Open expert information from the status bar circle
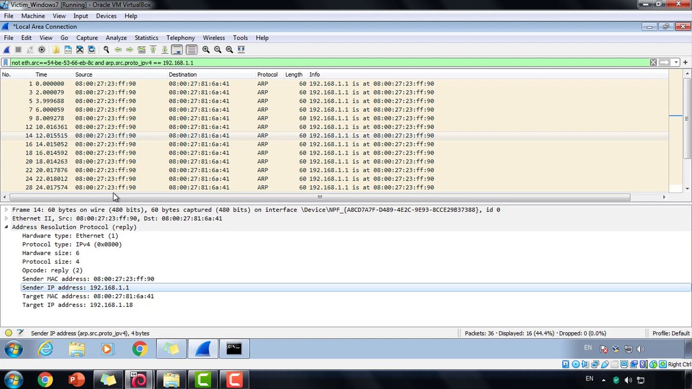This screenshot has width=692, height=389. point(9,333)
